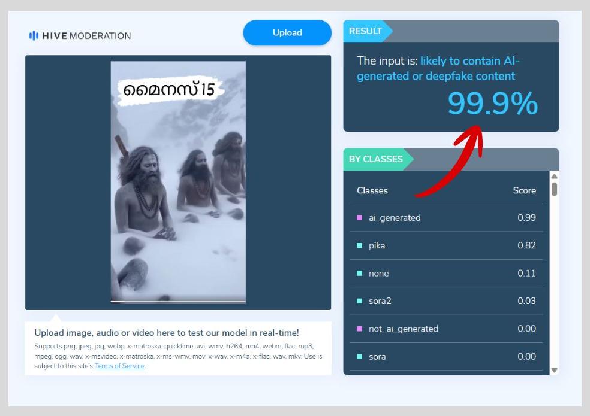Click the 99.9% result score
This screenshot has width=590, height=416.
pyautogui.click(x=492, y=104)
